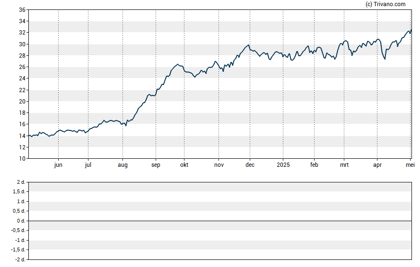Image resolution: width=420 pixels, height=267 pixels.
Task: Click the price axis value 16
Action: pyautogui.click(x=22, y=124)
